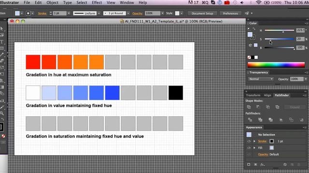Image resolution: width=309 pixels, height=173 pixels.
Task: Open the Effect menu
Action: [x=97, y=2]
